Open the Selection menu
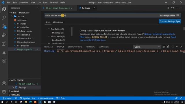This screenshot has height=104, width=185. pos(24,3)
